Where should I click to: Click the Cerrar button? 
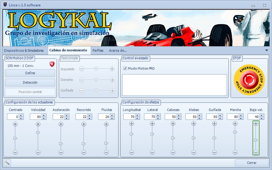pos(252,163)
